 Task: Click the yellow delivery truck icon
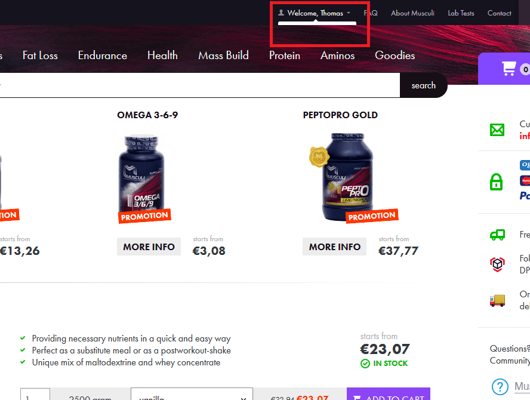[497, 300]
